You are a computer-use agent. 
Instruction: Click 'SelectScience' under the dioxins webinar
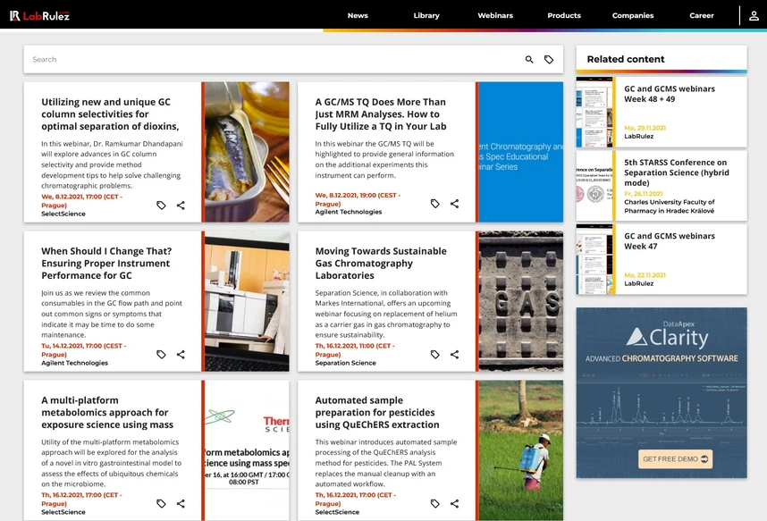point(63,214)
